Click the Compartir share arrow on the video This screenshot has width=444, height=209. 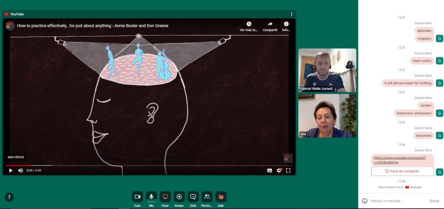click(270, 24)
